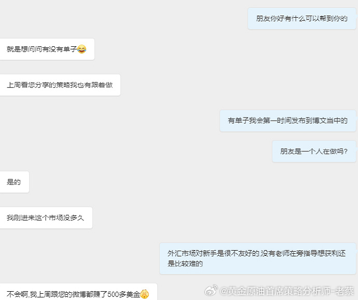
Task: Select the bubble 朋友是一个人在做吗?
Action: click(314, 151)
